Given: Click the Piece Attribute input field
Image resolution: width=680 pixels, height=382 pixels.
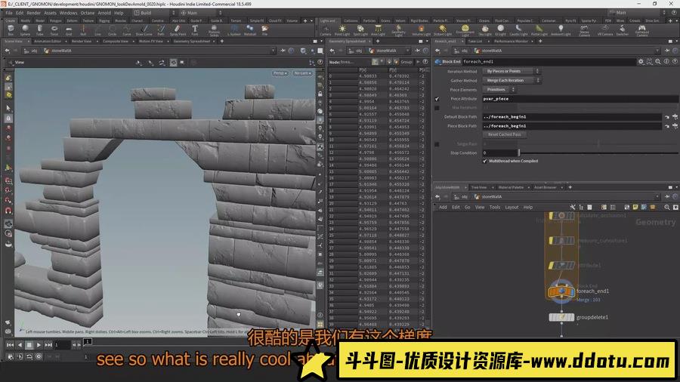Looking at the screenshot, I should click(580, 99).
